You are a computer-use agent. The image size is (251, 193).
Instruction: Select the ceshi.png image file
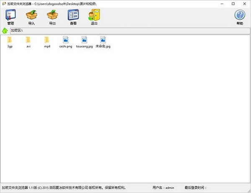click(65, 41)
